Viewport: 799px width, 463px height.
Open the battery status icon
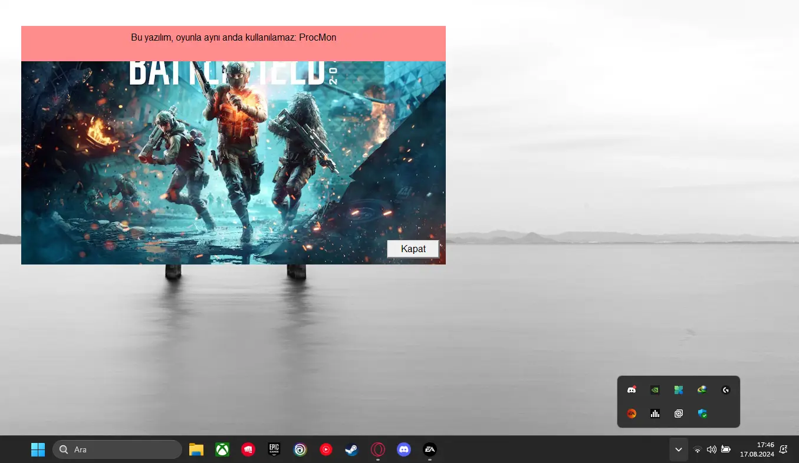pos(726,449)
